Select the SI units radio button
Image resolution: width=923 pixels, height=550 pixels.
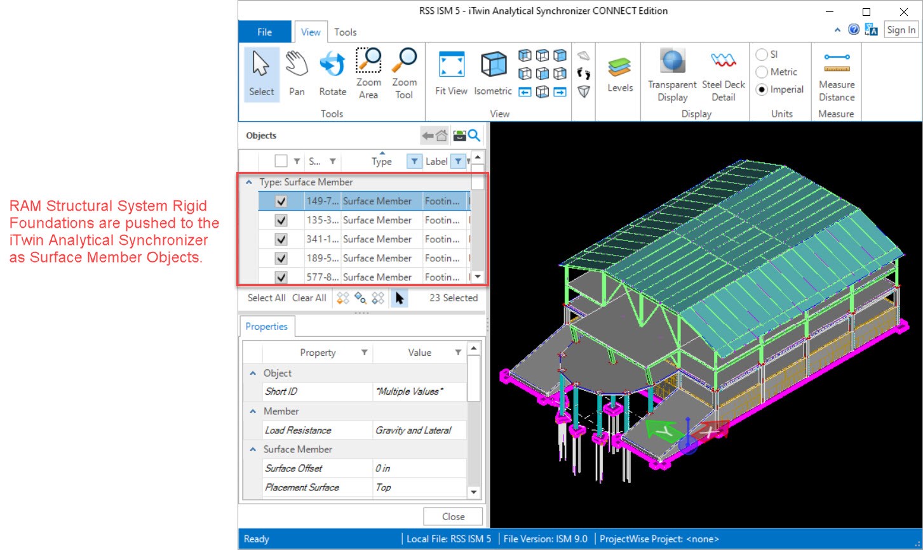point(762,55)
